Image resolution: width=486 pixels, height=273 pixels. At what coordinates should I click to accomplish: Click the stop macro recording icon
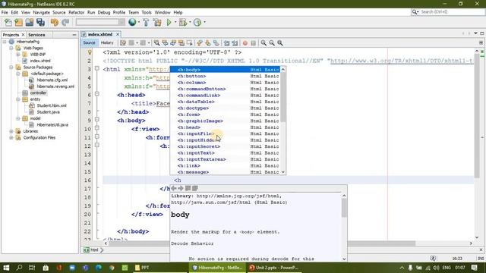click(x=253, y=43)
